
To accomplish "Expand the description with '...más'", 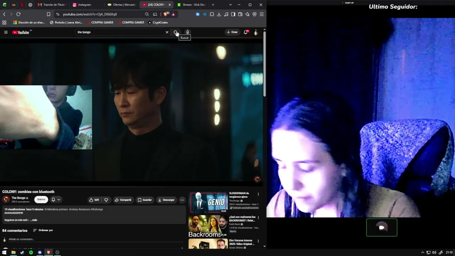I will point(34,220).
